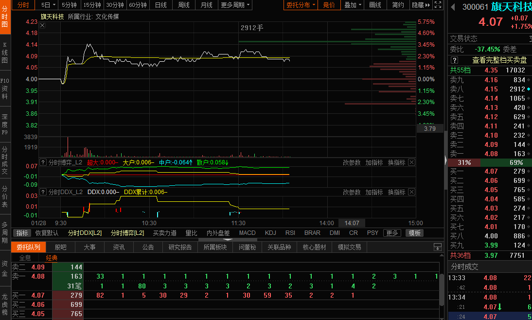Screen dimensions: 532x320
Task: Switch to 15分钟 period
Action: [x=92, y=5]
